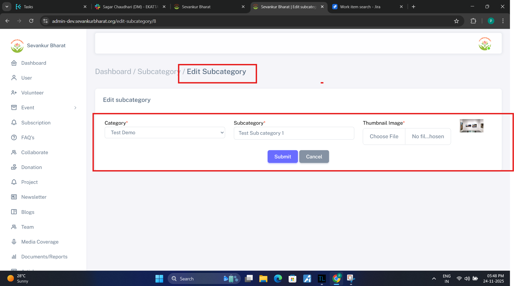The width and height of the screenshot is (514, 286).
Task: Open the Volunteer add-person icon
Action: point(14,93)
